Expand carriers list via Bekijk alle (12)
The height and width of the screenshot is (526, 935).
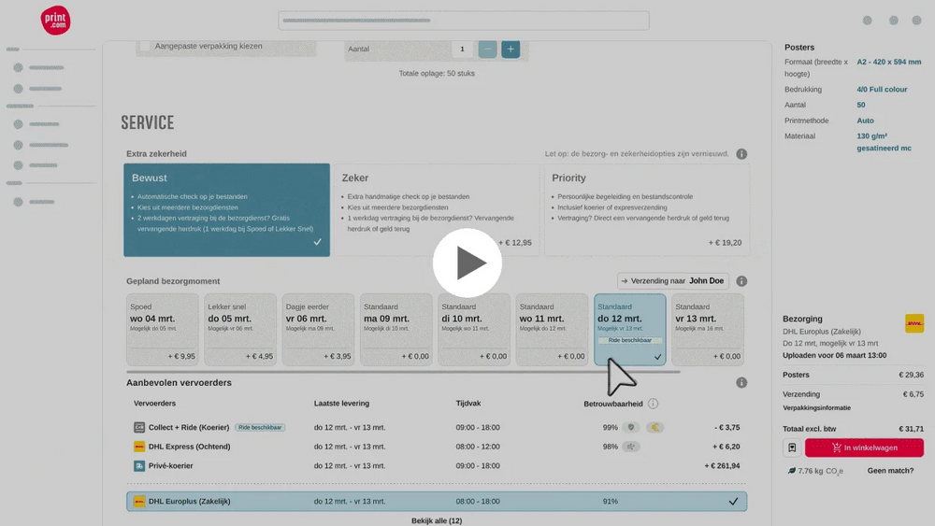click(x=437, y=520)
